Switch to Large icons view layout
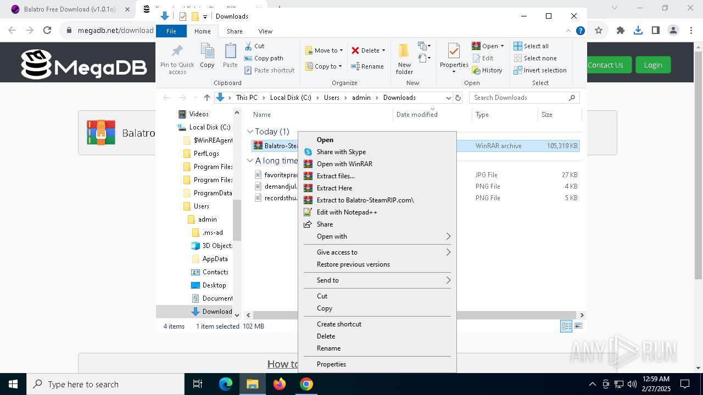The width and height of the screenshot is (703, 395). [578, 326]
